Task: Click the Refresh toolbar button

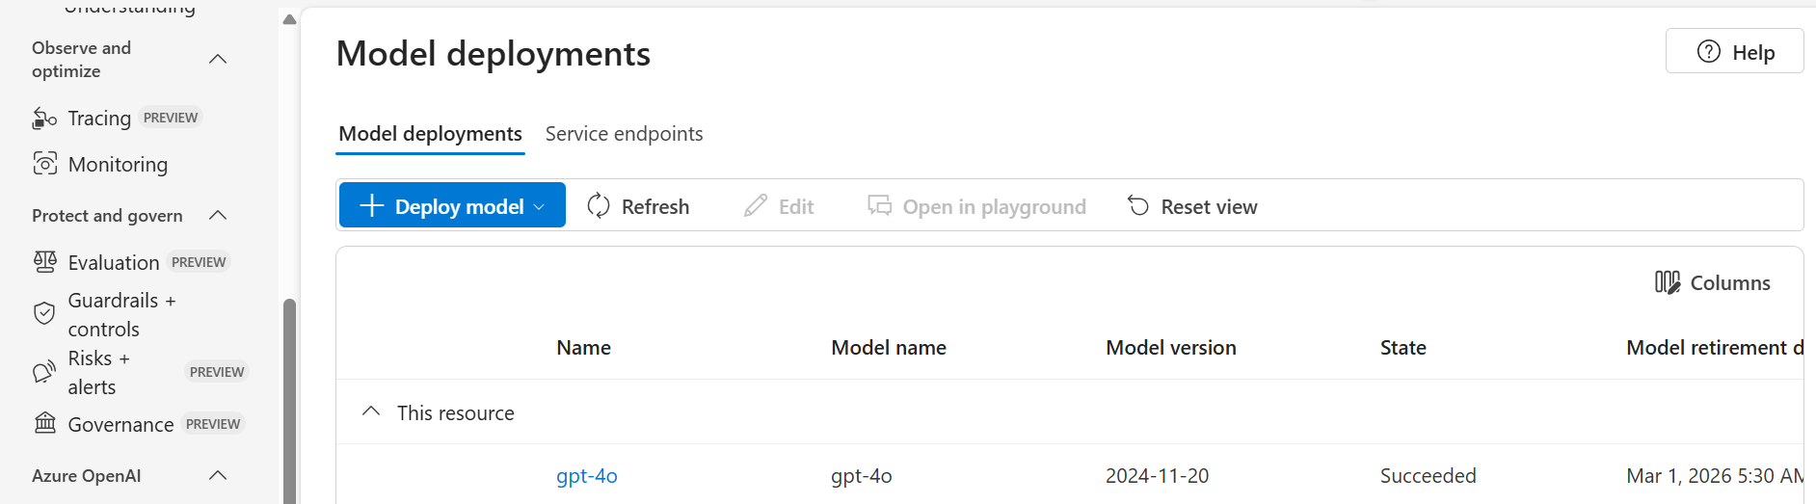Action: [638, 206]
